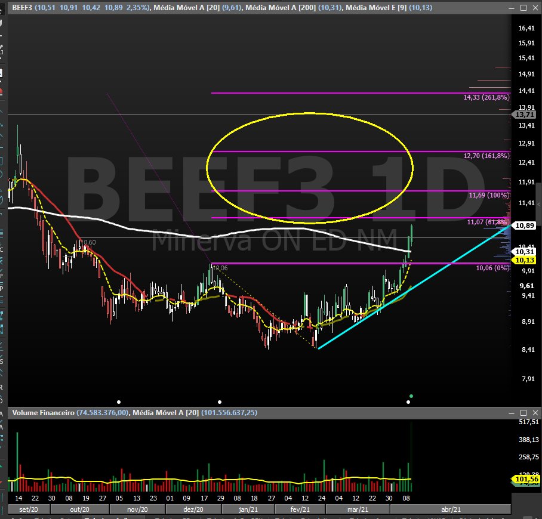Click the out/20 month segment
The image size is (542, 519).
79,509
